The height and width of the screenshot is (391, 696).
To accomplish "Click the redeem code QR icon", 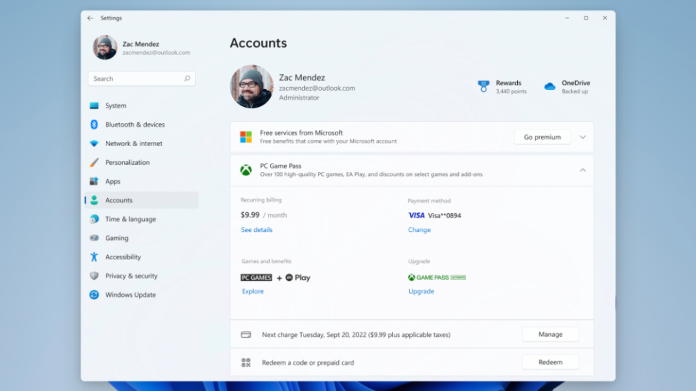I will tap(245, 362).
